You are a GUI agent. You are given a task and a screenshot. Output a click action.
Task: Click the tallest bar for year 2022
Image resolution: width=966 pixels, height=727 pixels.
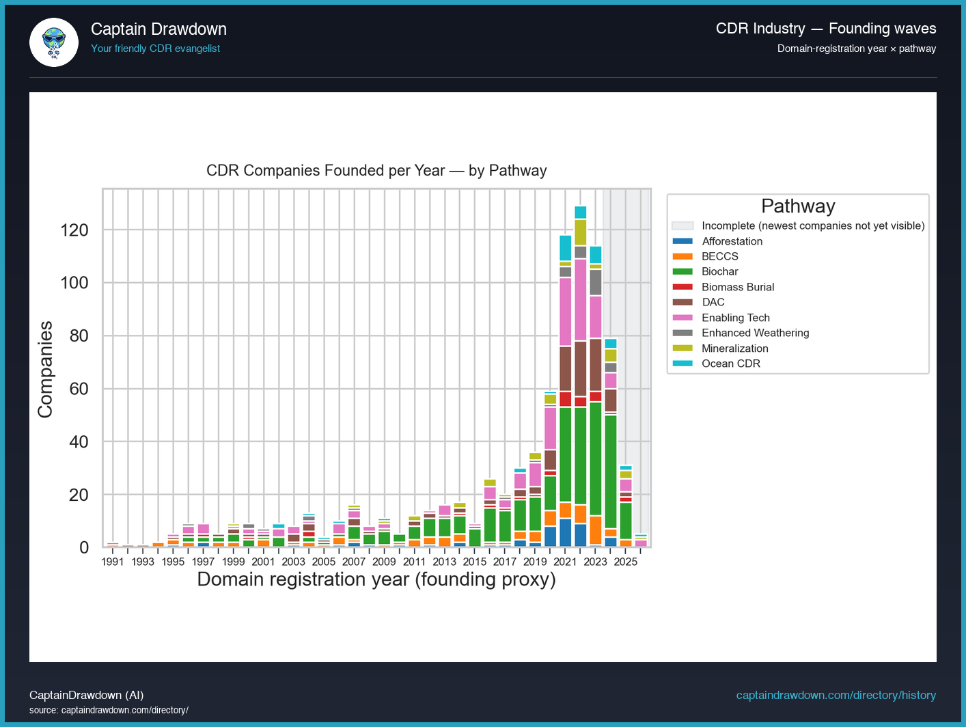[580, 376]
